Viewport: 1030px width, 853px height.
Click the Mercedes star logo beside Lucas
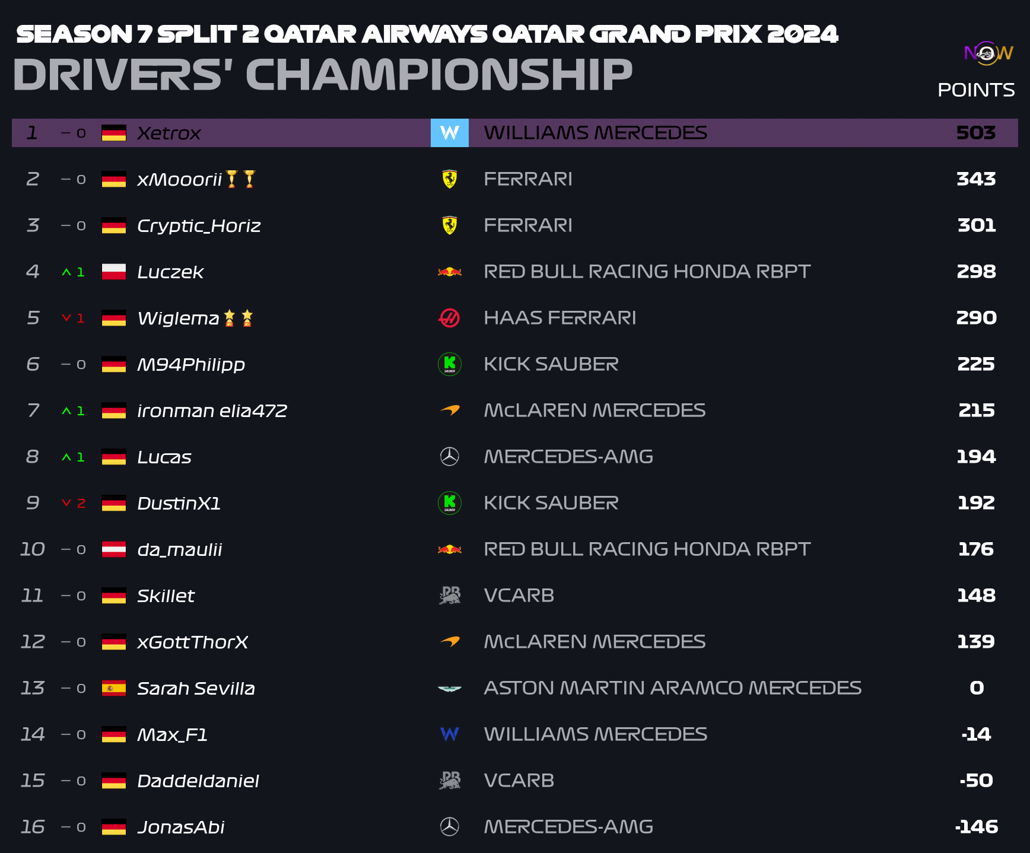click(450, 457)
